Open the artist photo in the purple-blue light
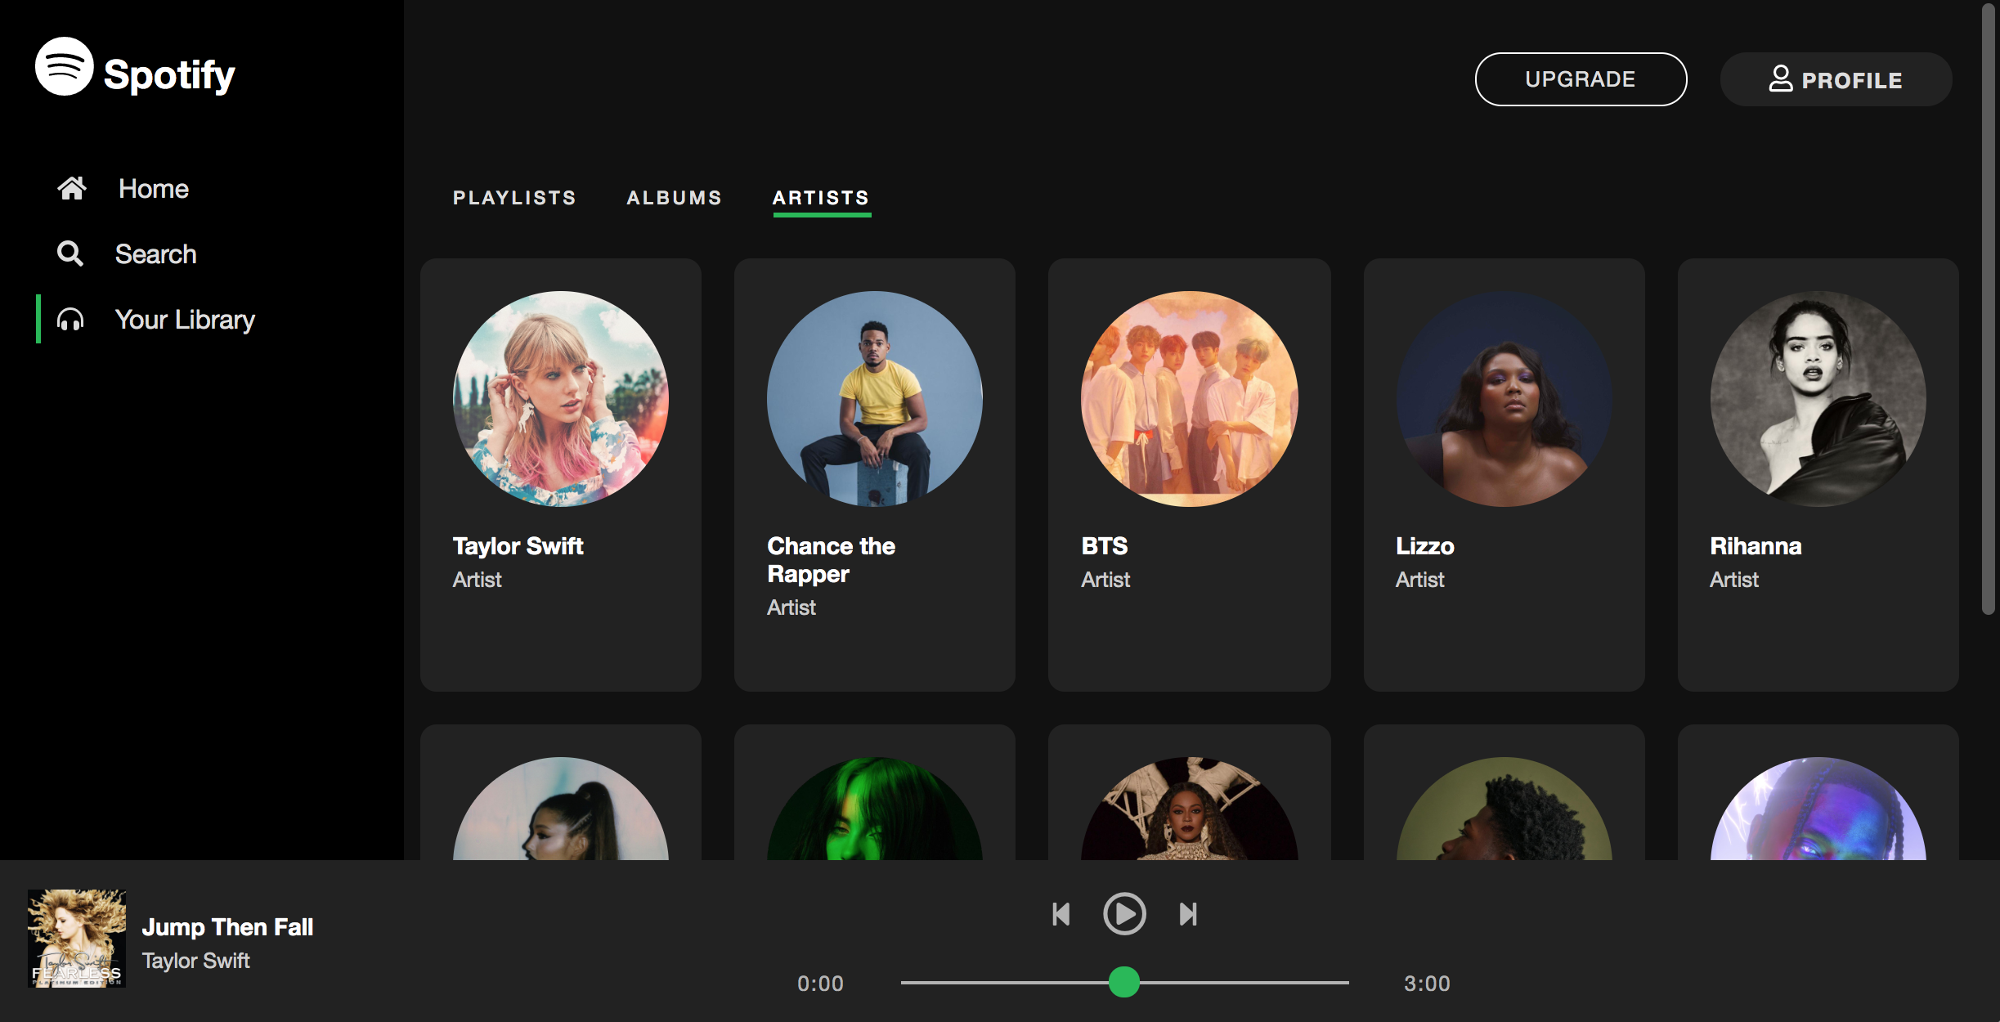 (x=1818, y=809)
